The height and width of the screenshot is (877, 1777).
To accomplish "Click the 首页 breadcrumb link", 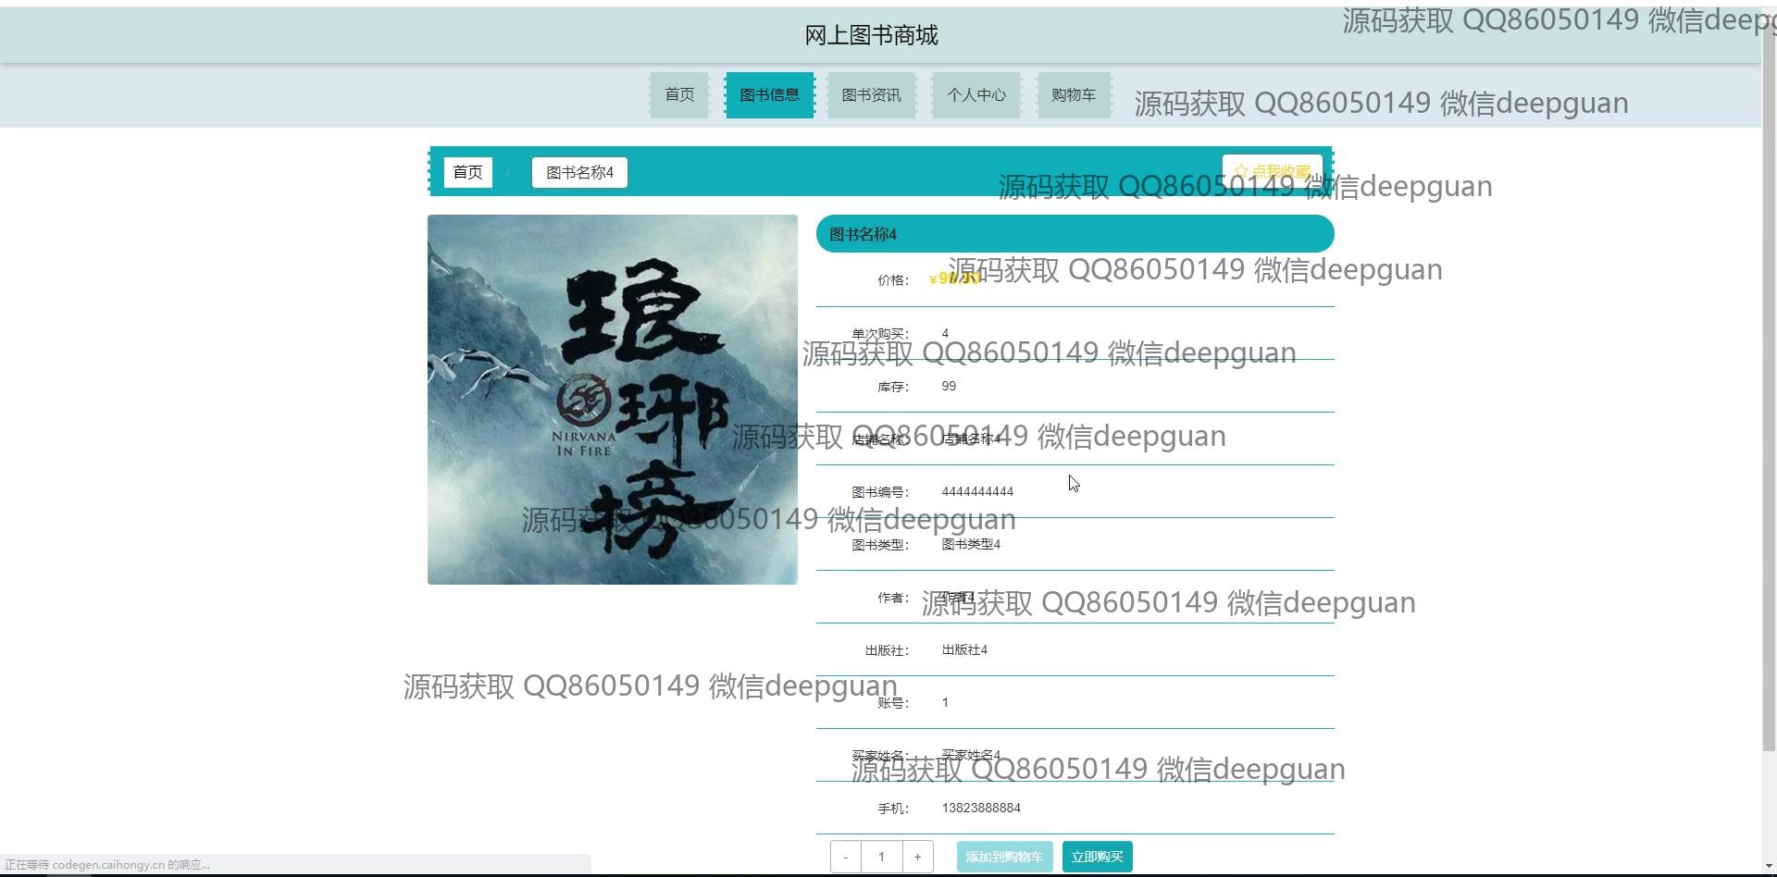I will (x=468, y=173).
